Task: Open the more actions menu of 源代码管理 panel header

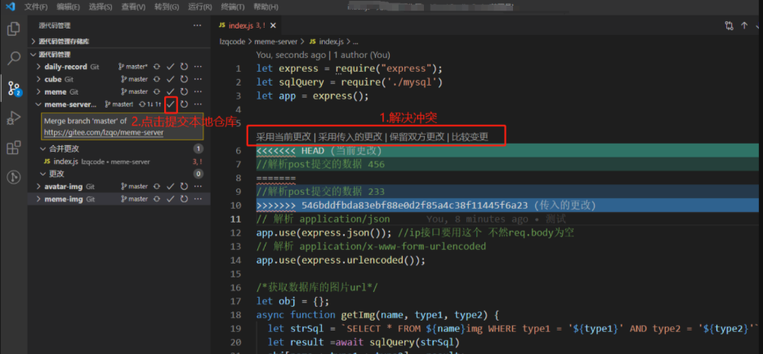Action: click(197, 25)
